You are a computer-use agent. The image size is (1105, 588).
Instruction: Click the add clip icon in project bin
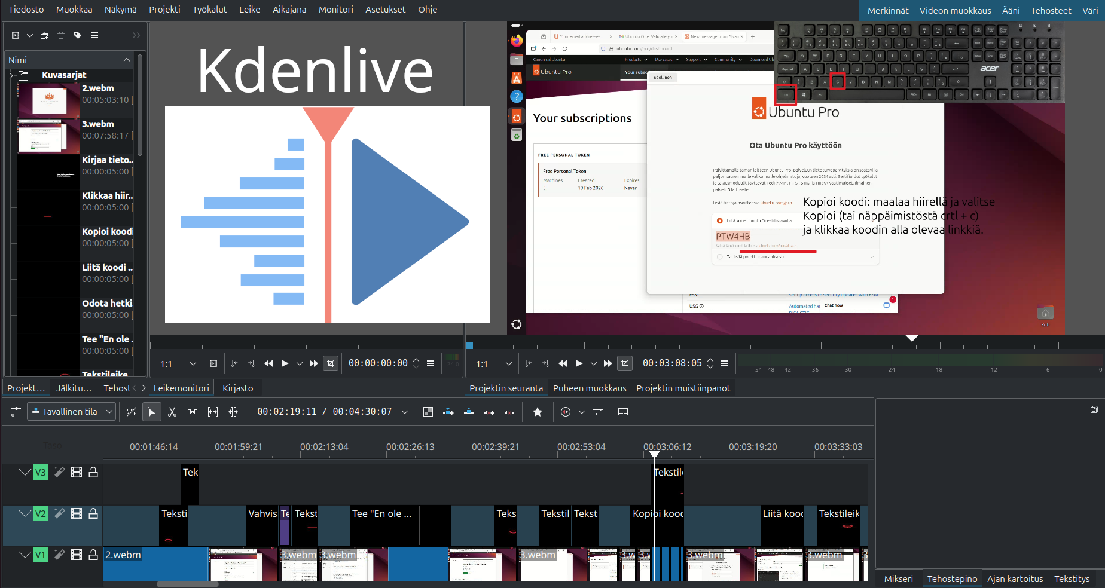[x=16, y=35]
